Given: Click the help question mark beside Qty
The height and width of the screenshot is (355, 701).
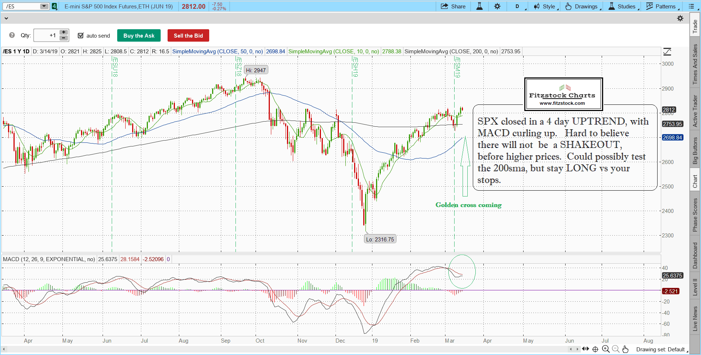Looking at the screenshot, I should [x=12, y=35].
